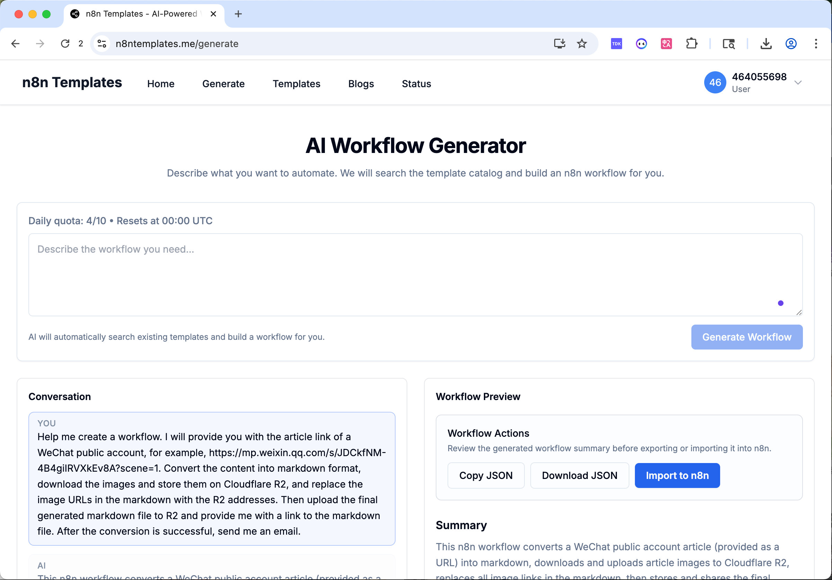This screenshot has height=580, width=832.
Task: Click the browser profile avatar icon
Action: click(791, 44)
